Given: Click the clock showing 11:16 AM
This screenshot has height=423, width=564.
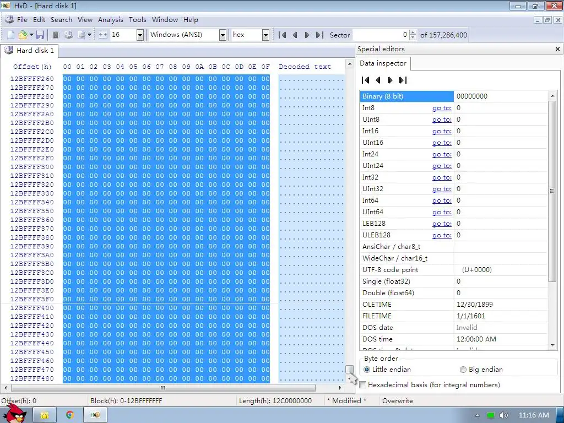Looking at the screenshot, I should tap(534, 415).
